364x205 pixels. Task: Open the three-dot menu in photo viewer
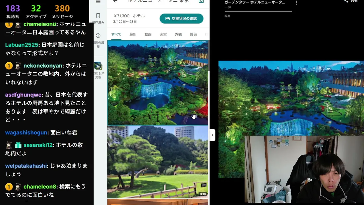coord(296,3)
